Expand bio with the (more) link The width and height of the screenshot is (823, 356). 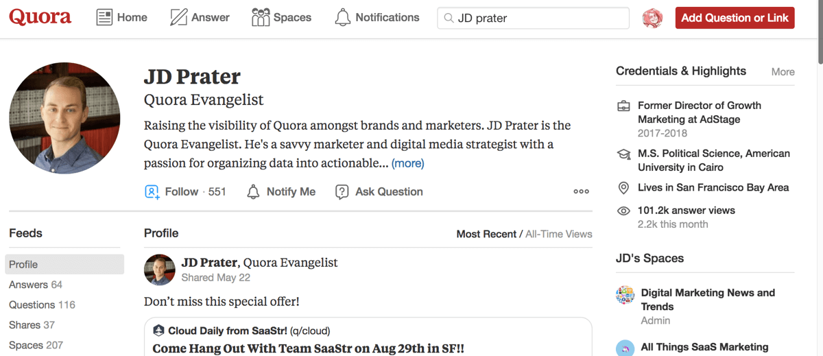(x=407, y=163)
